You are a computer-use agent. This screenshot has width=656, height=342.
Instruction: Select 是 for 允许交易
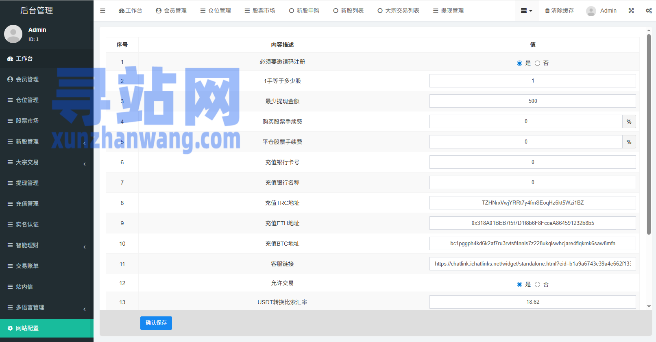tap(519, 284)
